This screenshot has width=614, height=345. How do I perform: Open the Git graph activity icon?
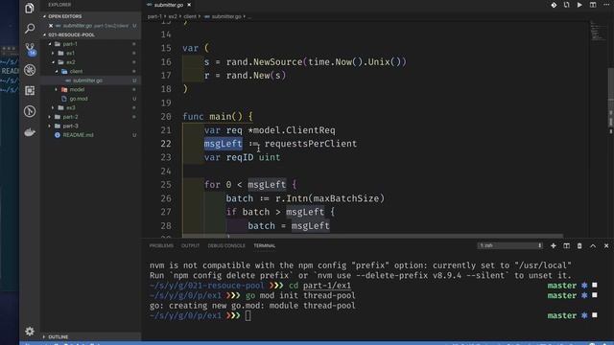30,111
